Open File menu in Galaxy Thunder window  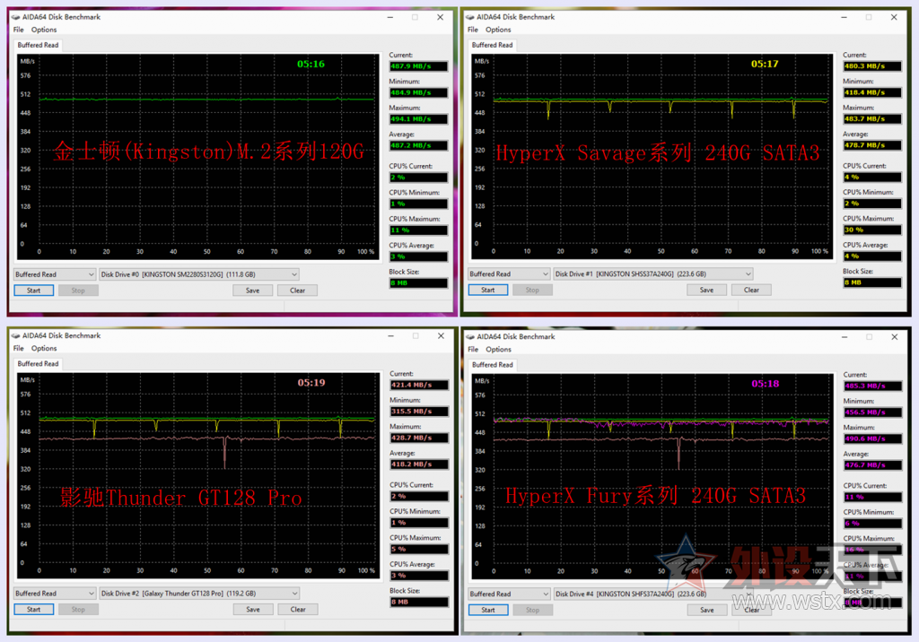pos(19,349)
